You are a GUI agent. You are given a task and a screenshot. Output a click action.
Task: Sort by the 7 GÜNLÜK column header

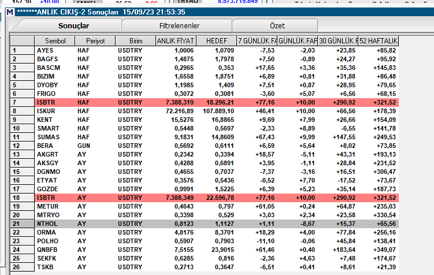click(257, 41)
